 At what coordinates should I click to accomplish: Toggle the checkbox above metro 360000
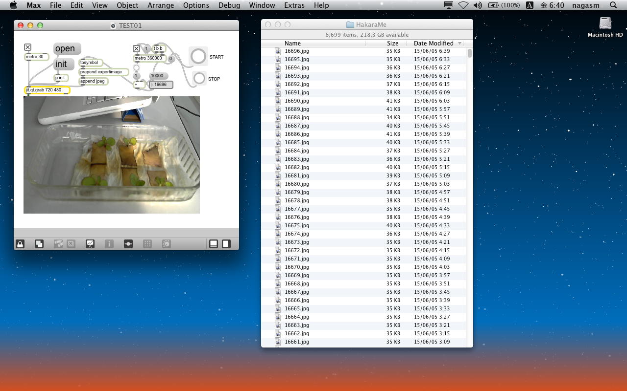tap(137, 48)
